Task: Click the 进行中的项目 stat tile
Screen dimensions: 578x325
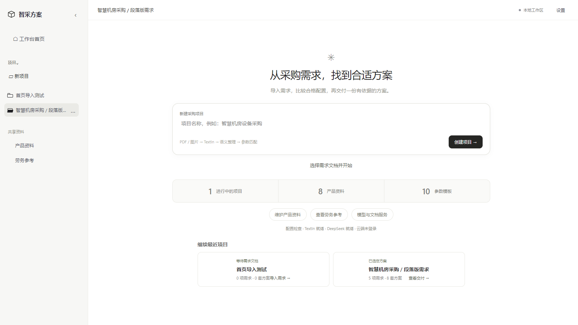Action: (225, 191)
